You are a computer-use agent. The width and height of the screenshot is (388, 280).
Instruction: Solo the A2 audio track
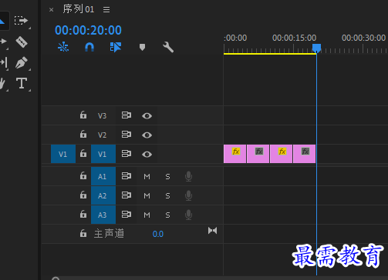click(167, 196)
